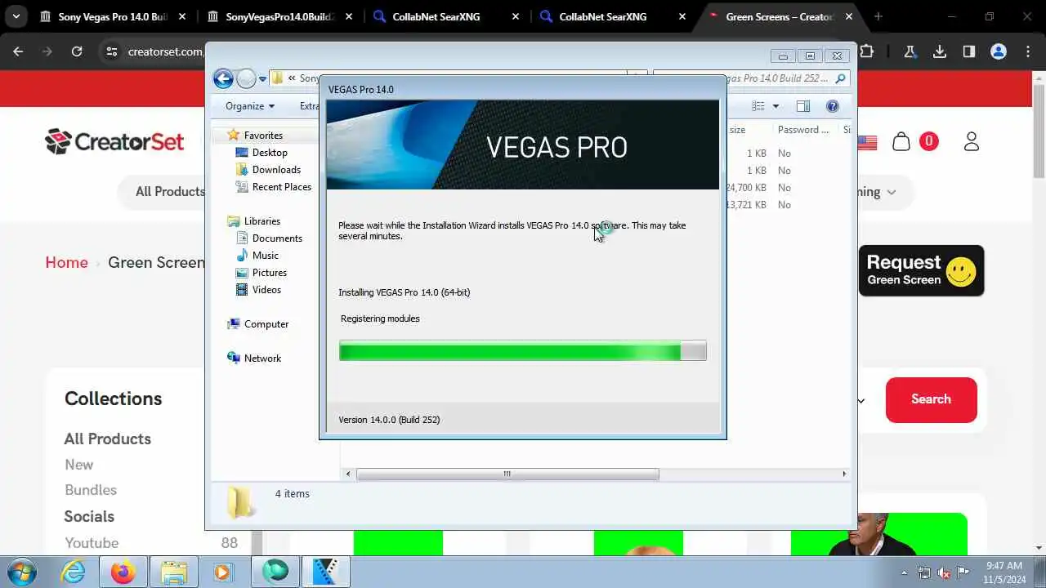This screenshot has width=1046, height=588.
Task: Open the browser tab search dropdown chevron
Action: click(x=16, y=16)
